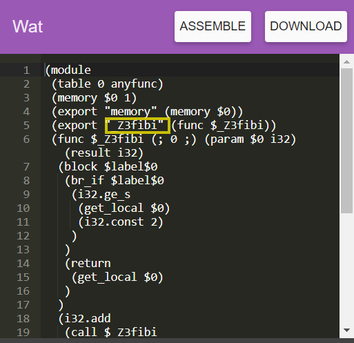Click the "memory" export string on line 4

131,112
